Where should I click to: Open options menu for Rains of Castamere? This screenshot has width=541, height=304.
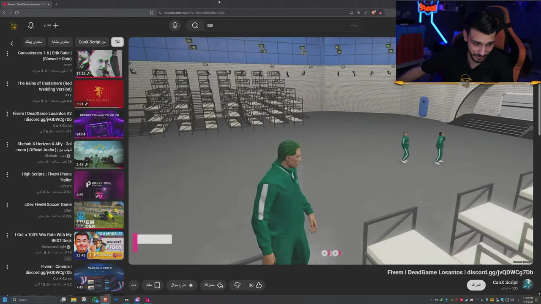7,84
